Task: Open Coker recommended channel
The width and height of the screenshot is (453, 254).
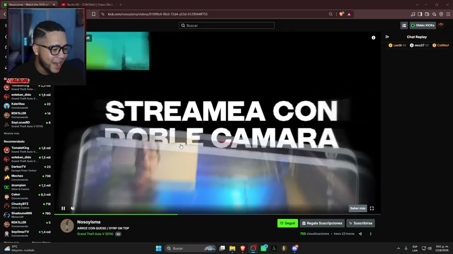Action: [x=27, y=196]
